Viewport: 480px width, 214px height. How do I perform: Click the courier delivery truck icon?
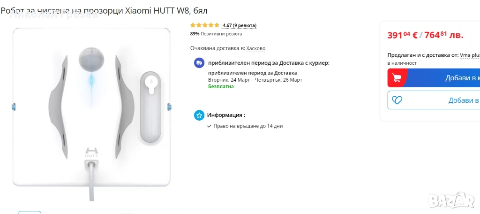[199, 63]
